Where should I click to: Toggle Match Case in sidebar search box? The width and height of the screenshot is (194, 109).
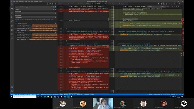pos(52,7)
